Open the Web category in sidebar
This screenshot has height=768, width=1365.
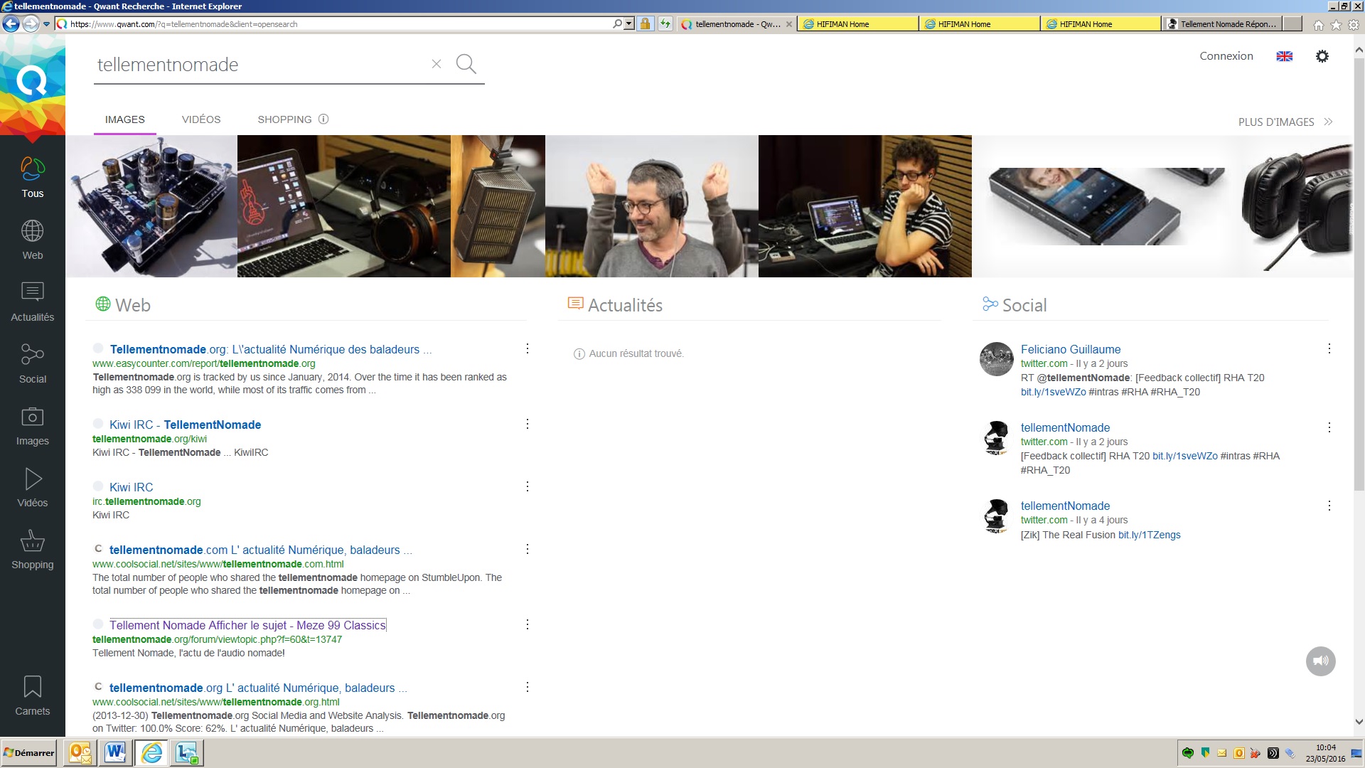tap(33, 240)
